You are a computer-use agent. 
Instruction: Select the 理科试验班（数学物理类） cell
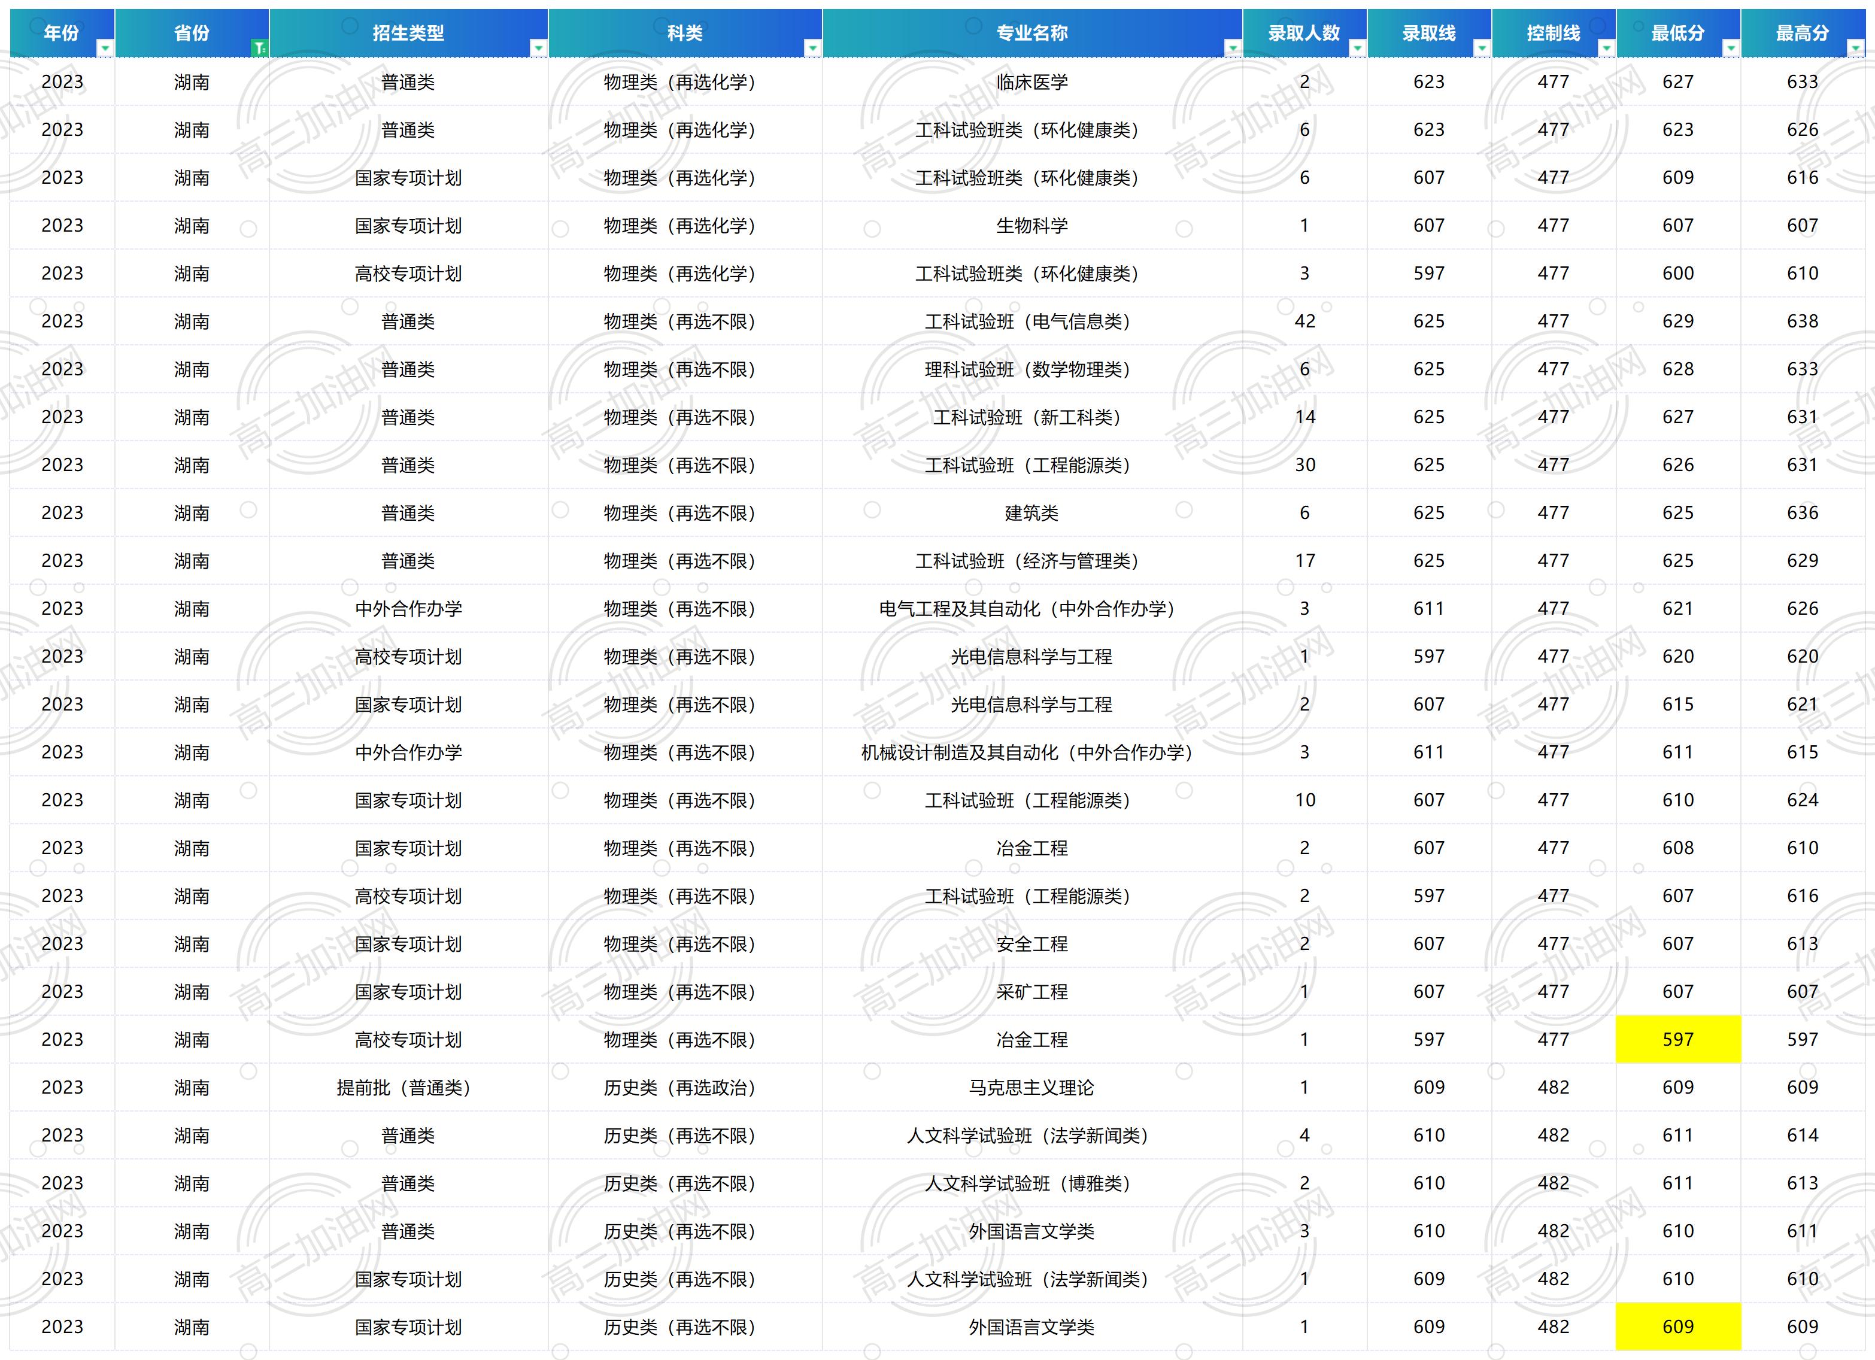pos(1033,369)
